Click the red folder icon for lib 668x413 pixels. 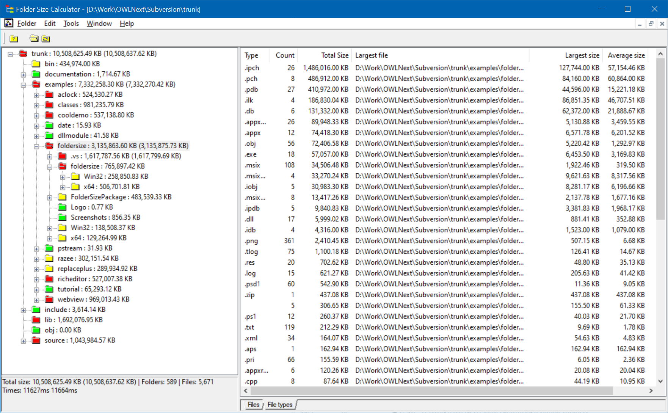pyautogui.click(x=36, y=320)
